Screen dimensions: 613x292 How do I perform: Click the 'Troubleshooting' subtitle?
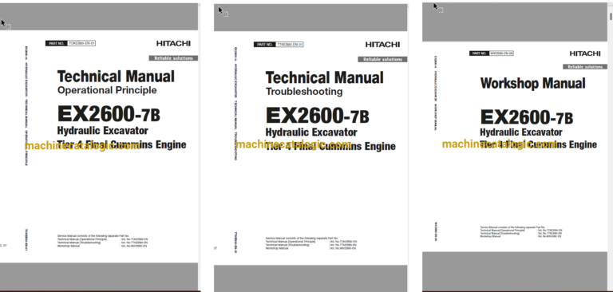tap(304, 92)
